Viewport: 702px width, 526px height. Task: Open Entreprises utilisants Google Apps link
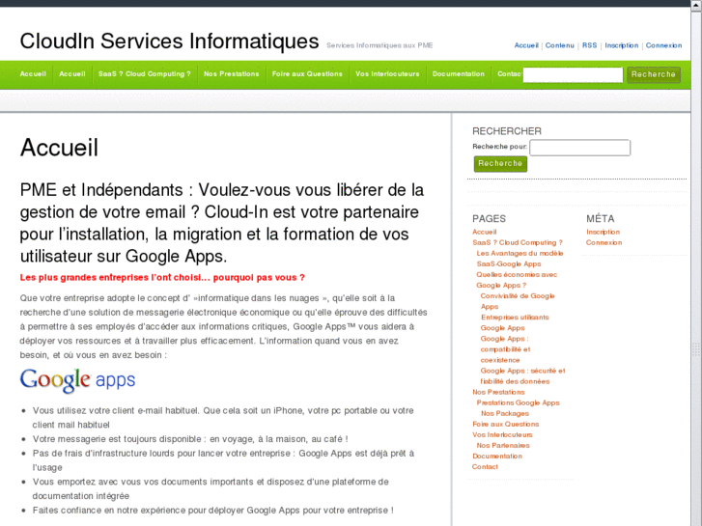515,322
